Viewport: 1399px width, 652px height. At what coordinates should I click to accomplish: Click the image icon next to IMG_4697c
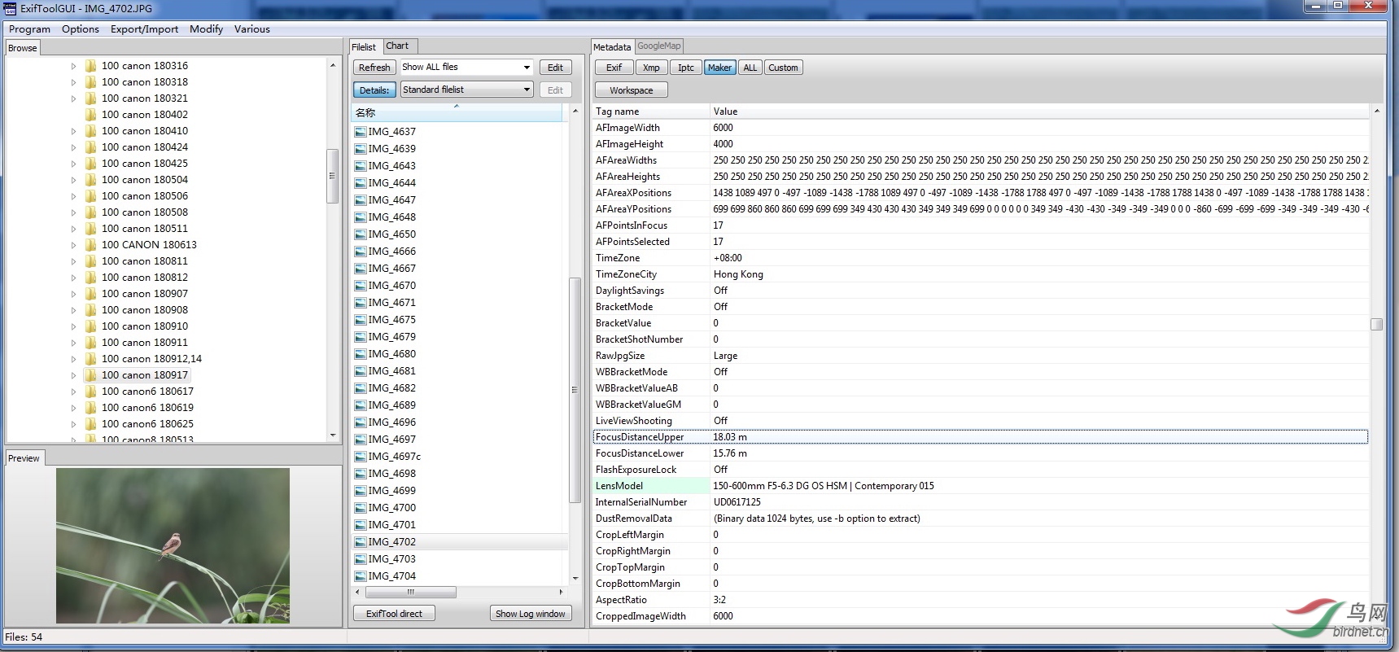click(361, 457)
